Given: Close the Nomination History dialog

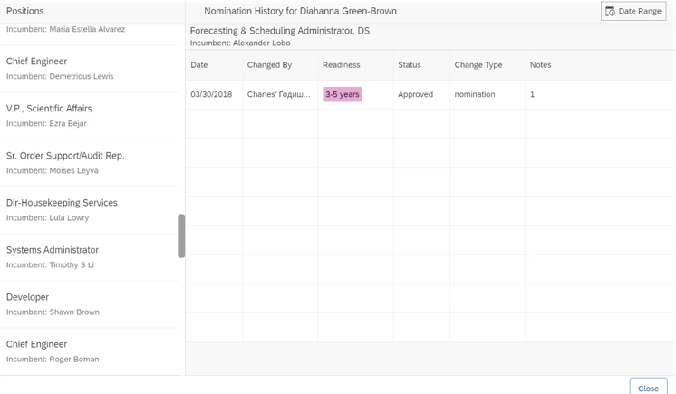Looking at the screenshot, I should 648,388.
